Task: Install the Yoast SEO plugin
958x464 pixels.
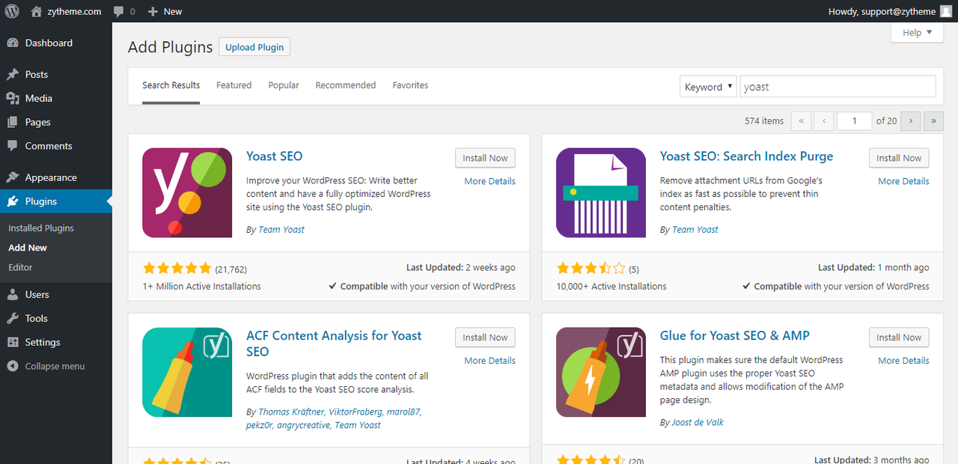Action: [x=485, y=158]
